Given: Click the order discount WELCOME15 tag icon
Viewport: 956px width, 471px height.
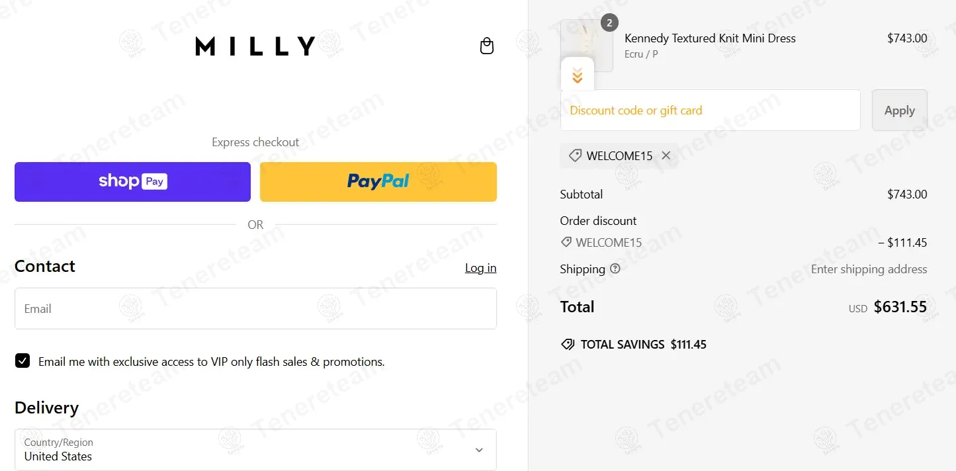Looking at the screenshot, I should 566,242.
